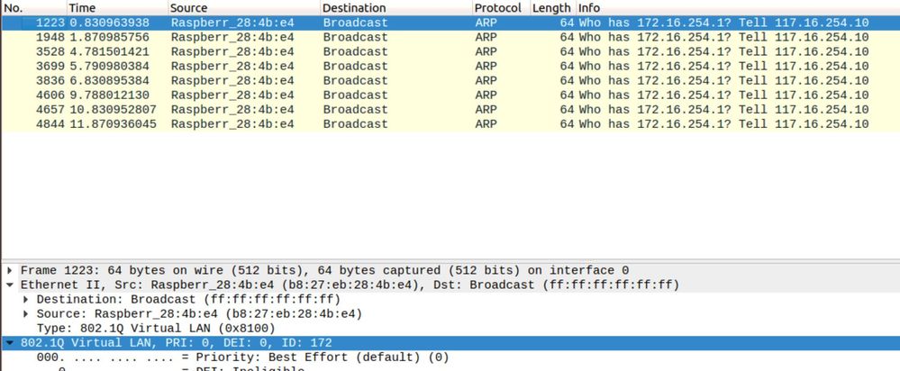Click time value 0.830963938
The image size is (900, 371).
pyautogui.click(x=109, y=23)
